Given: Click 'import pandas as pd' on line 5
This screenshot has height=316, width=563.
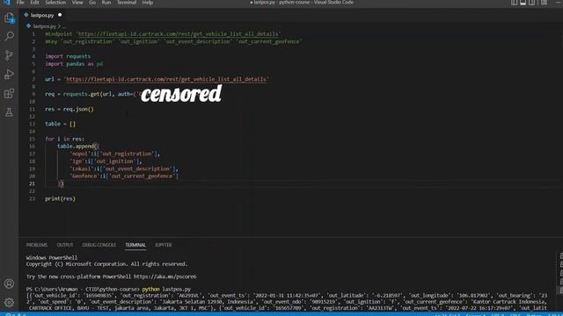Looking at the screenshot, I should [74, 64].
